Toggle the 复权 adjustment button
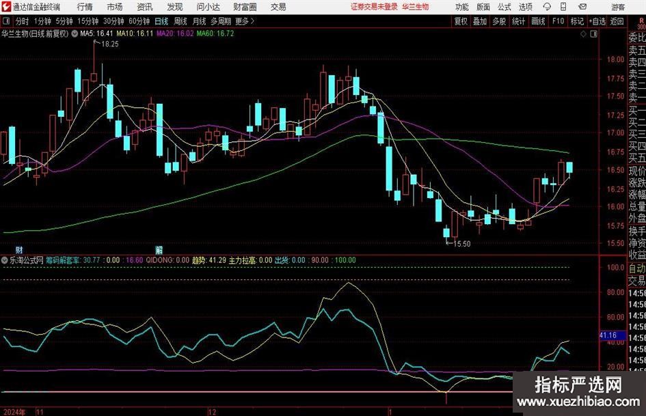This screenshot has width=646, height=416. point(461,21)
